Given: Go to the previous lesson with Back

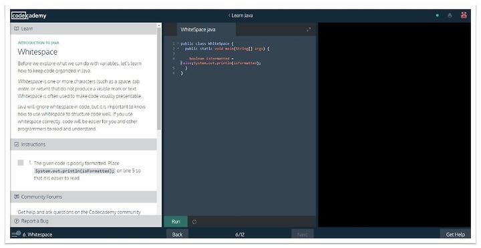Looking at the screenshot, I should point(177,234).
